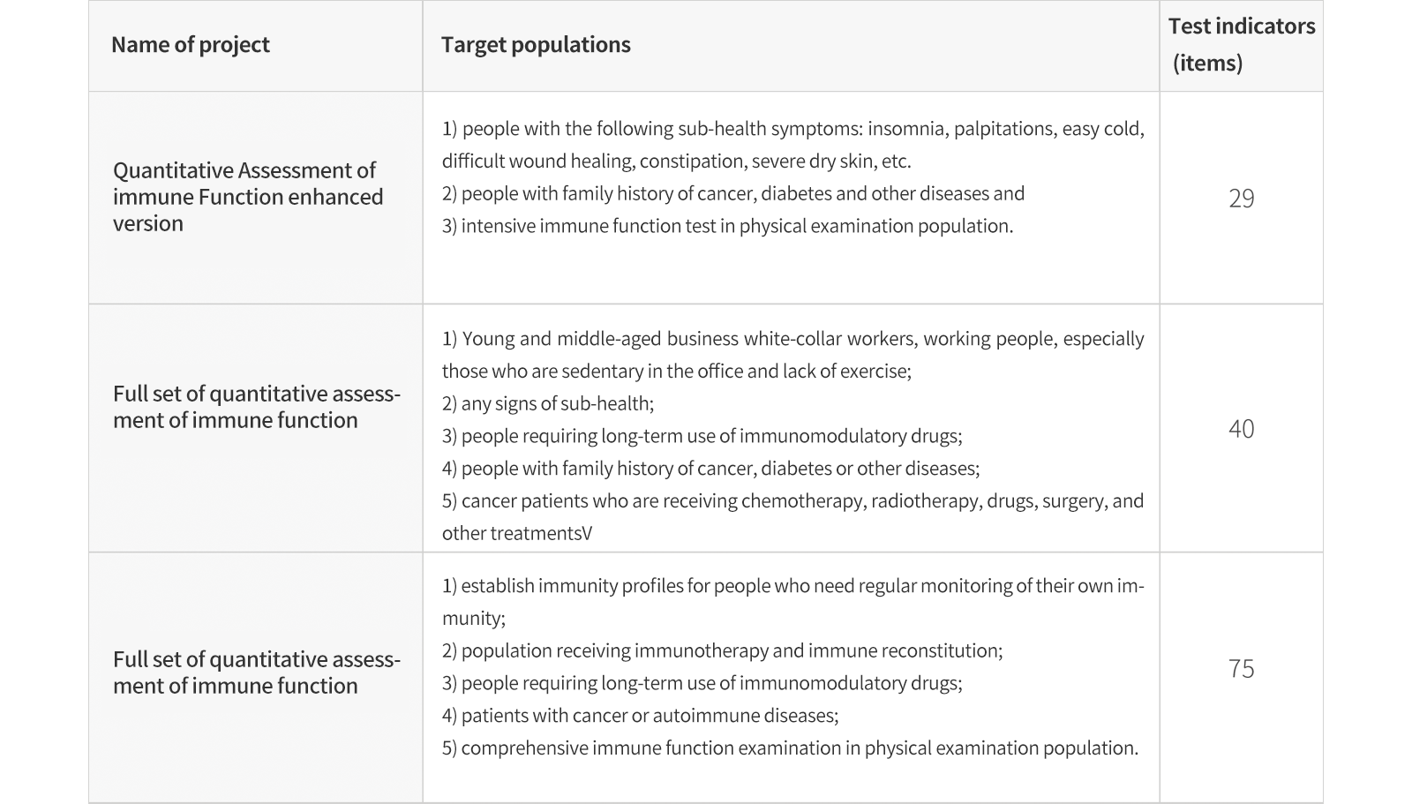Screen dimensions: 1412x804
Task: Select the "Target populations" column header
Action: tap(536, 45)
